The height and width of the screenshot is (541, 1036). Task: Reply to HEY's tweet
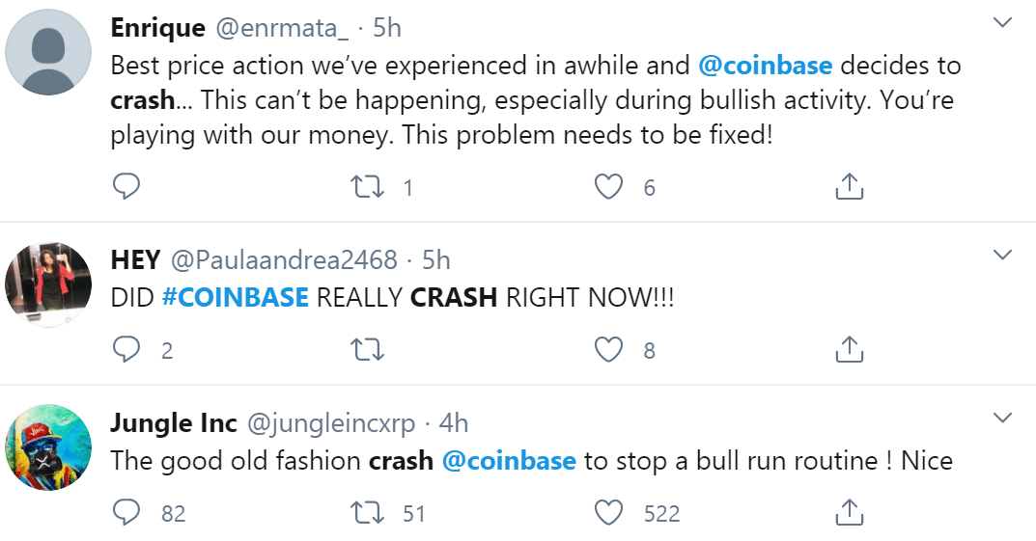[126, 349]
